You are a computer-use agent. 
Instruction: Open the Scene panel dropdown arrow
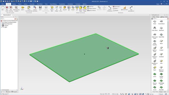[x=13, y=17]
